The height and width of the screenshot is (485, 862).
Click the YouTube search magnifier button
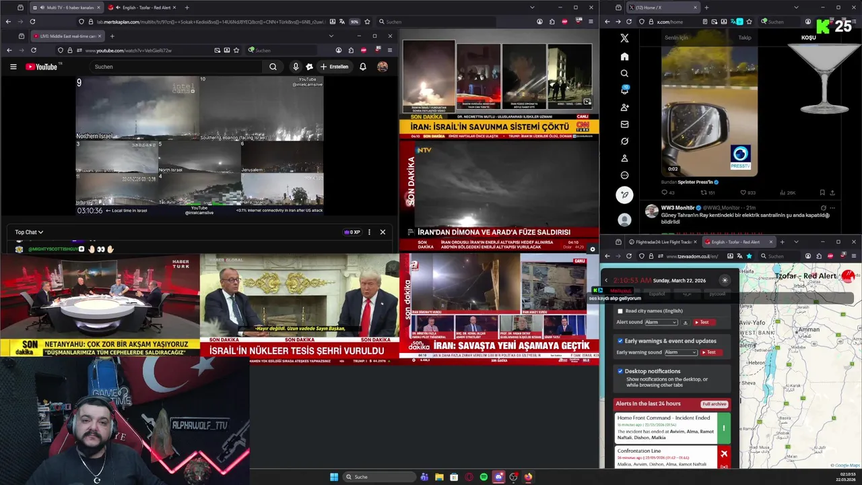pos(273,67)
